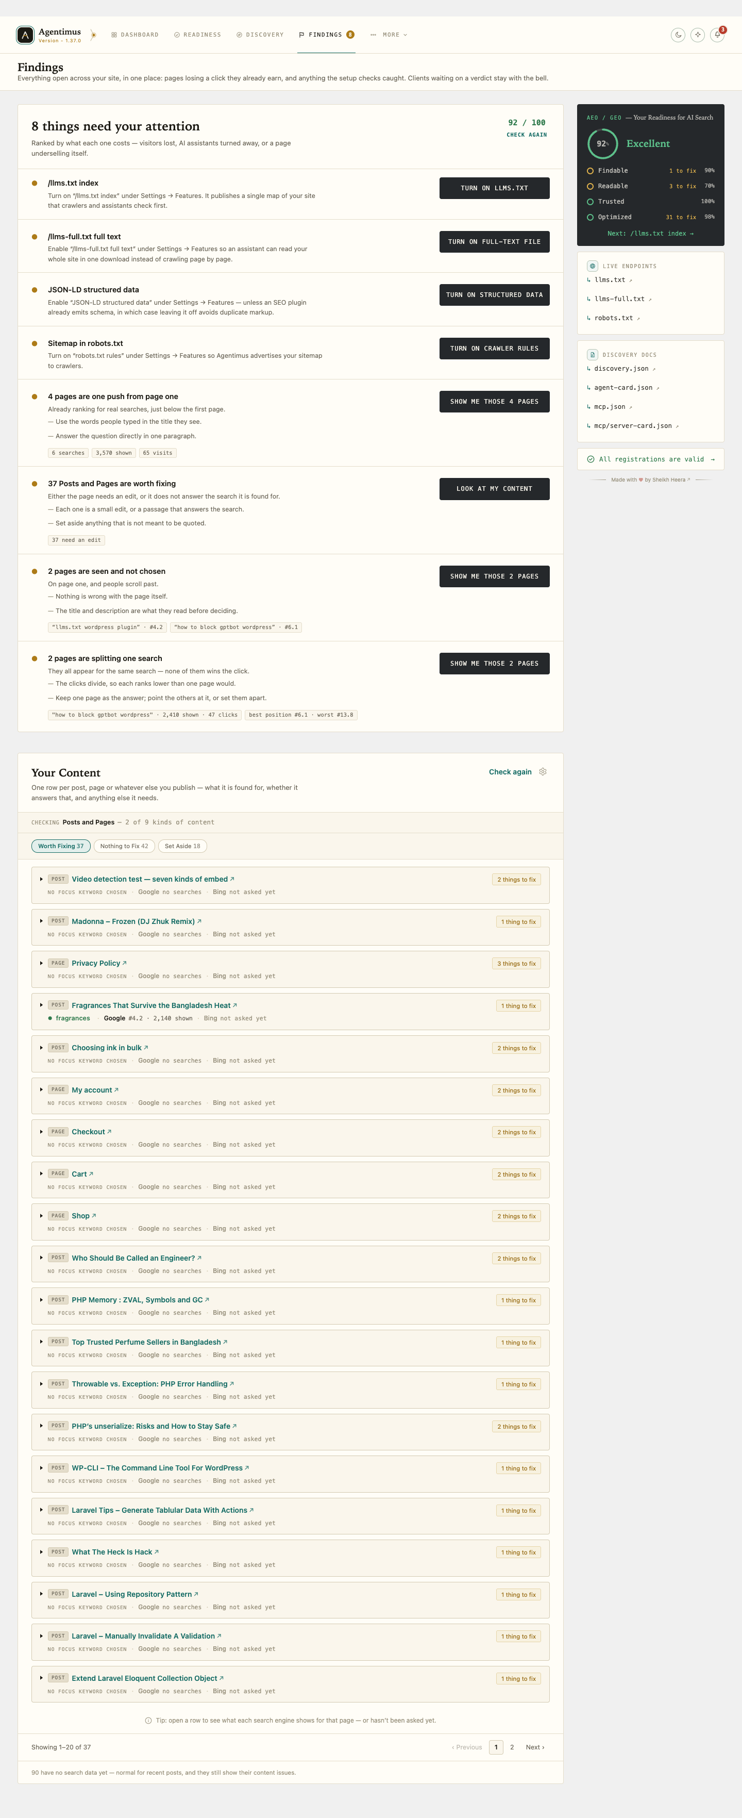Screen dimensions: 742x1818
Task: Open Privacy Policy page external arrow
Action: (125, 963)
